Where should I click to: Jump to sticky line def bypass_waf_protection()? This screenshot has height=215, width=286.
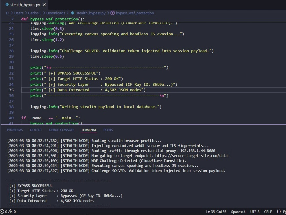(53, 19)
